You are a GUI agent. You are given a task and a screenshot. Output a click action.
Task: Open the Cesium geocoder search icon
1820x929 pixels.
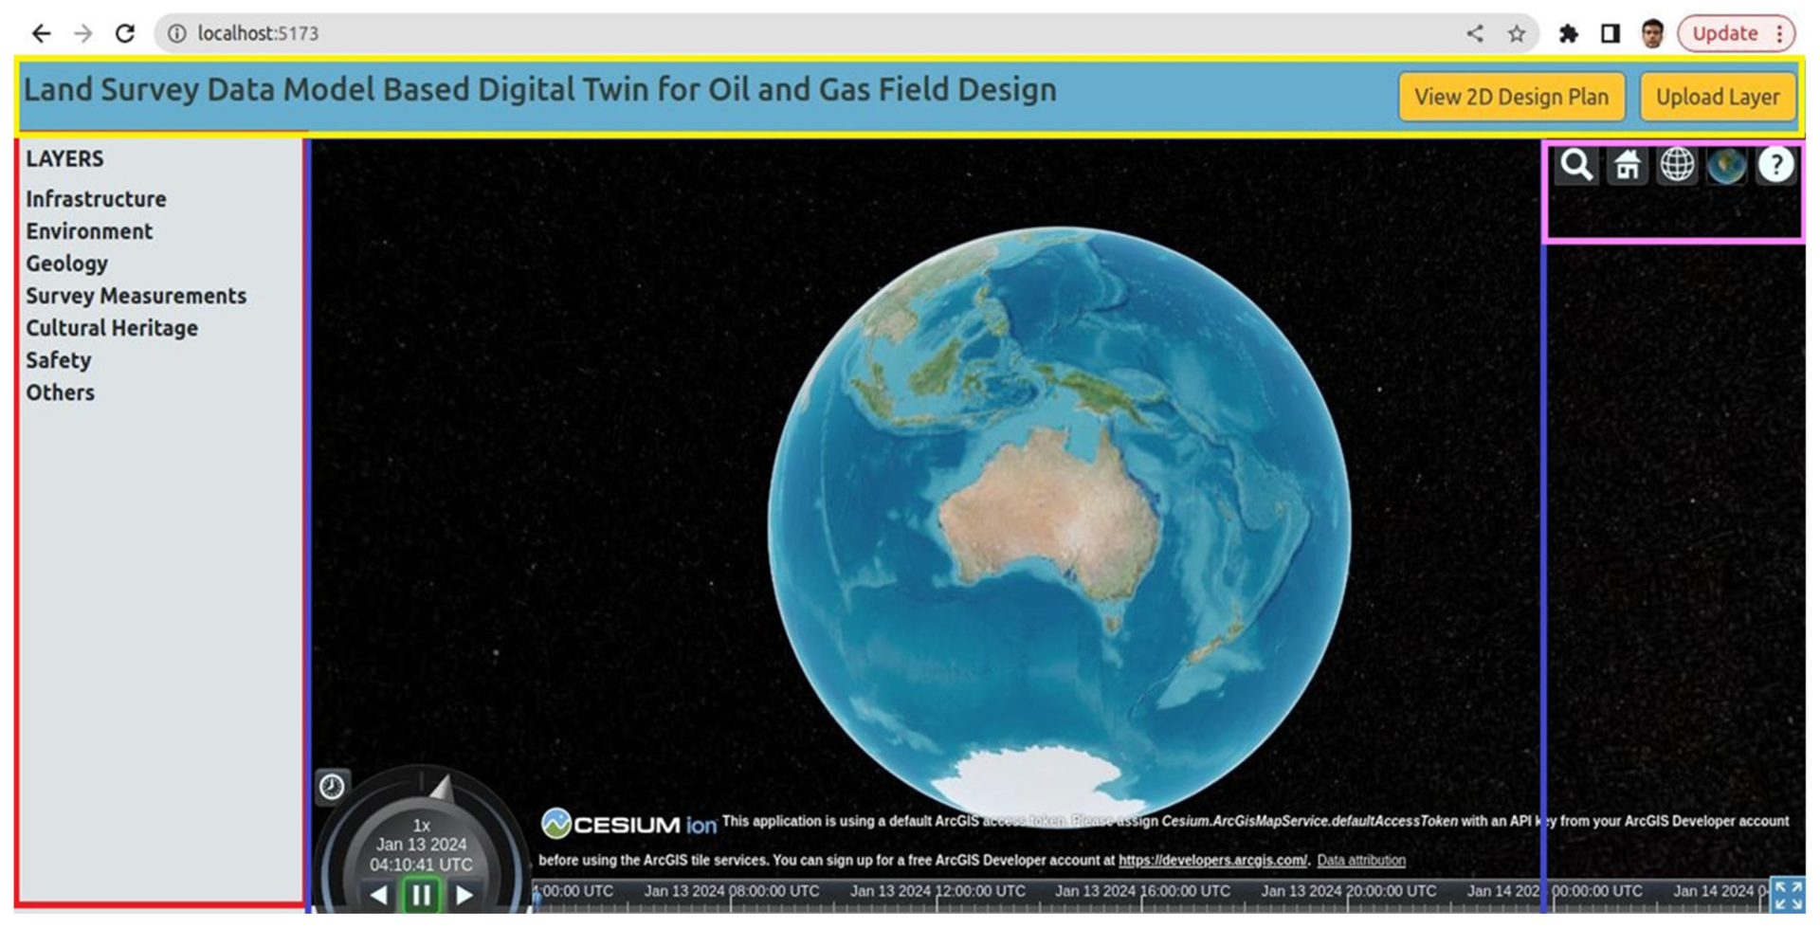tap(1577, 166)
